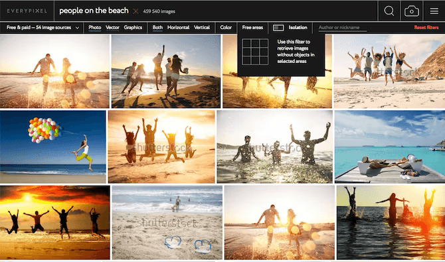This screenshot has height=262, width=445.
Task: Open photo of four friends jumping, seen from behind
Action: click(x=161, y=147)
